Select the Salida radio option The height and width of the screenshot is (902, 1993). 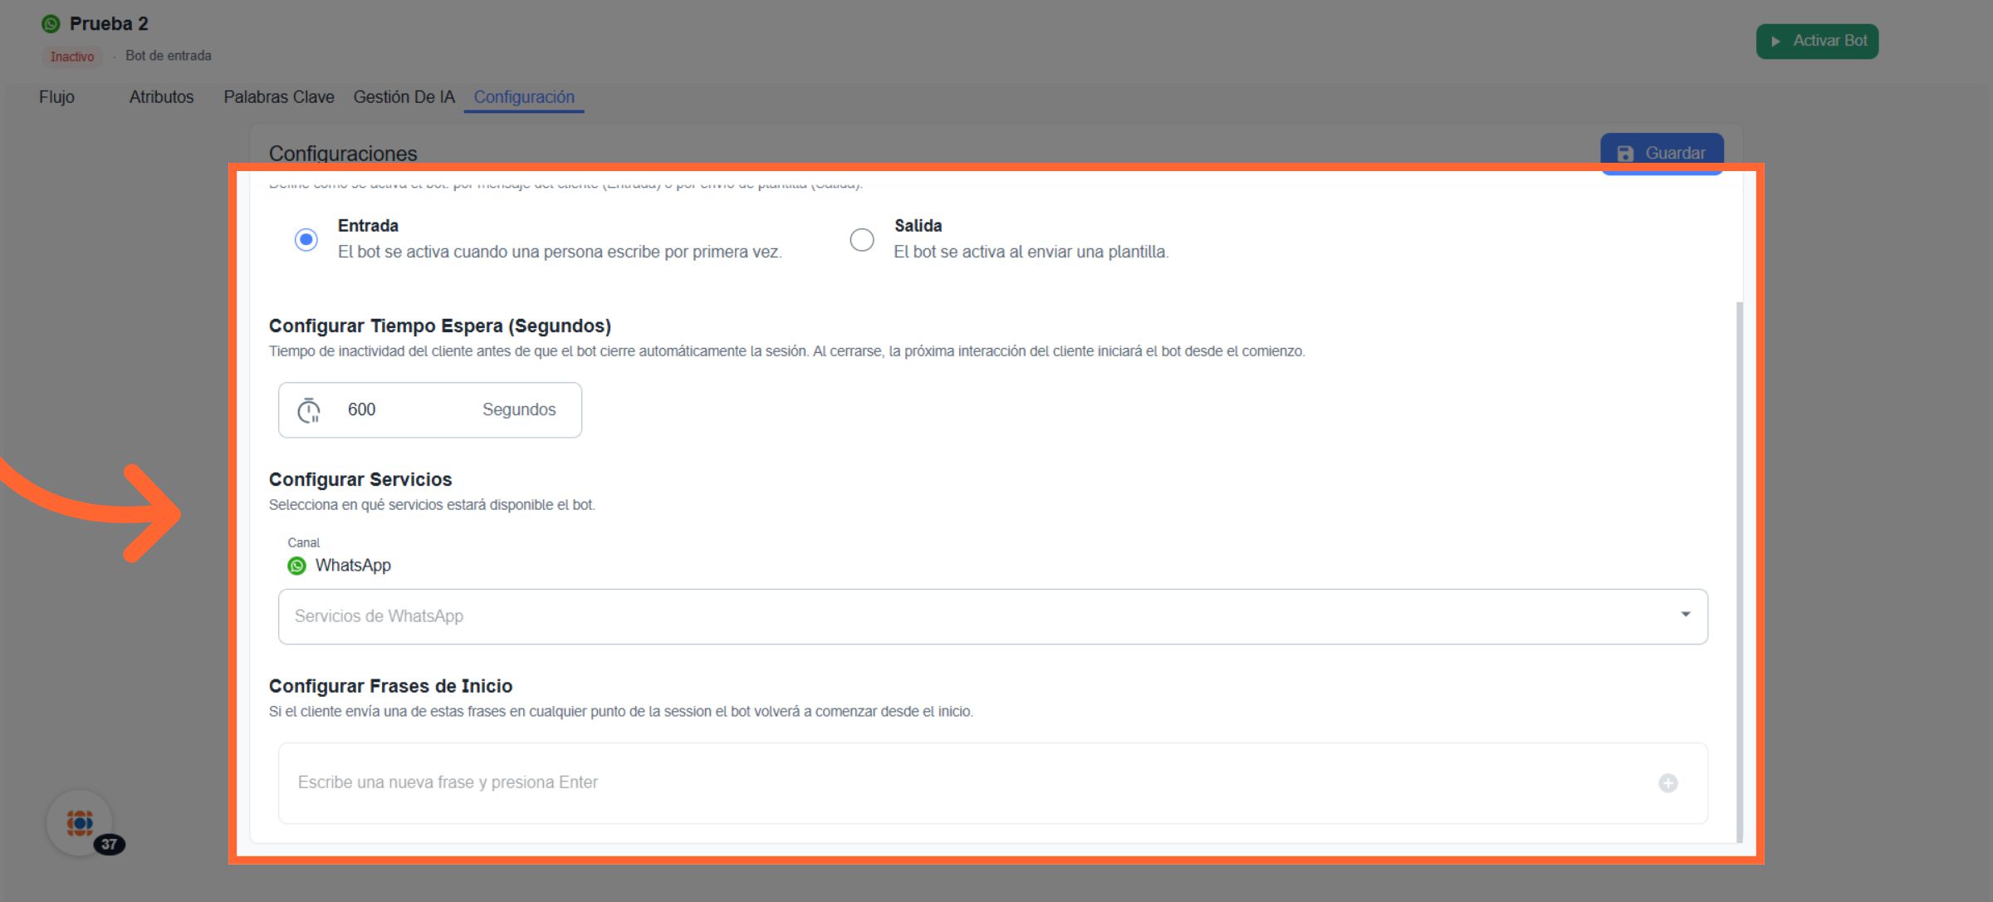click(x=862, y=240)
